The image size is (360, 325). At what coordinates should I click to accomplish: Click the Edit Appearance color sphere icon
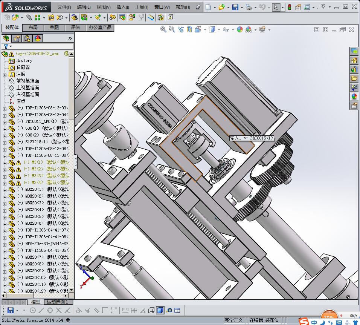[240, 29]
